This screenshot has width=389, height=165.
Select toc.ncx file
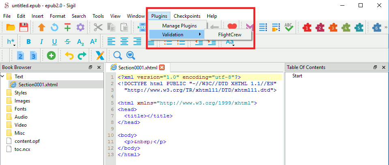point(22,149)
